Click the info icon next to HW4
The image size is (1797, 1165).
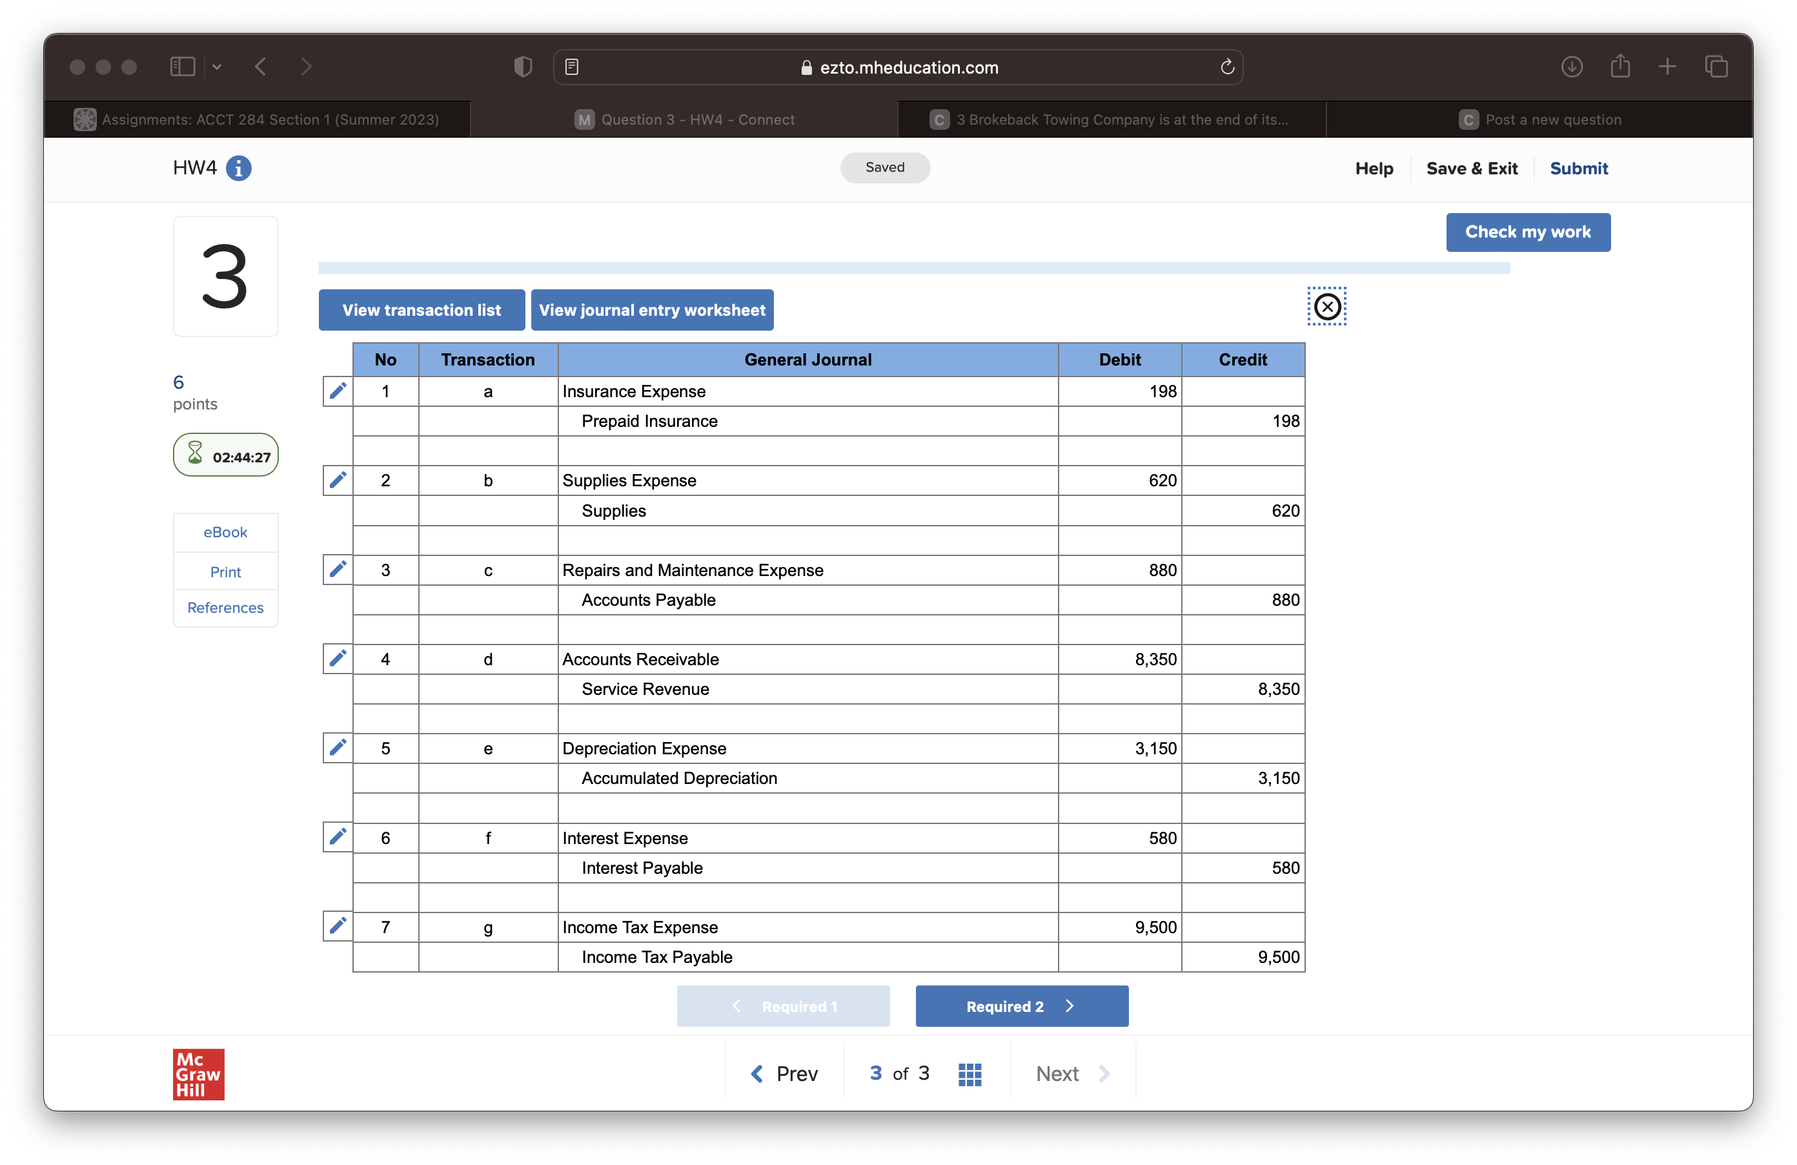point(238,168)
